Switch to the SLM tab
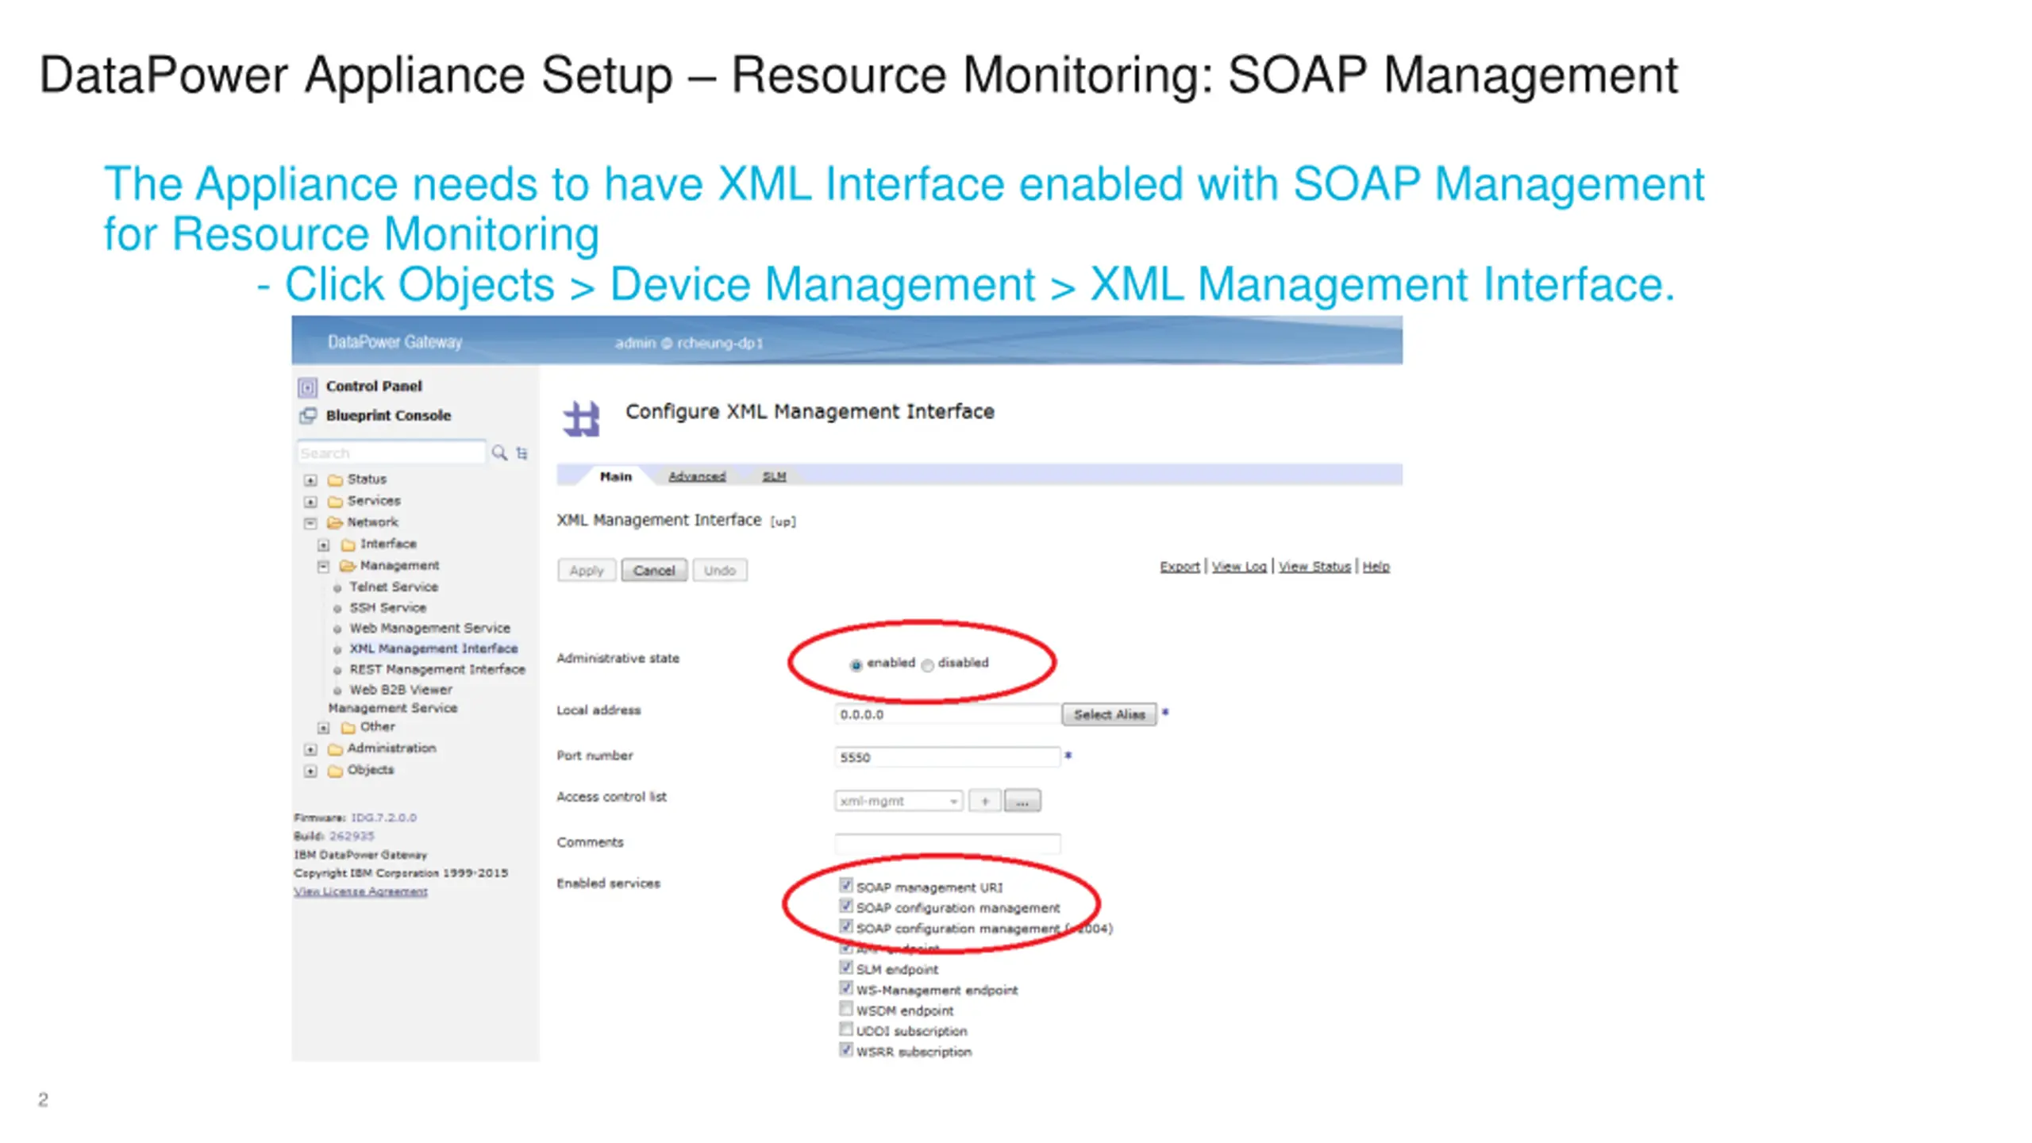Image resolution: width=2032 pixels, height=1143 pixels. pyautogui.click(x=774, y=476)
